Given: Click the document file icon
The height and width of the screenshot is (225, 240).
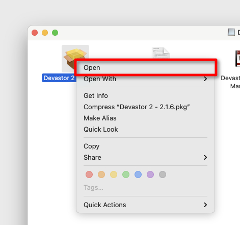Looking at the screenshot, I should click(x=161, y=53).
